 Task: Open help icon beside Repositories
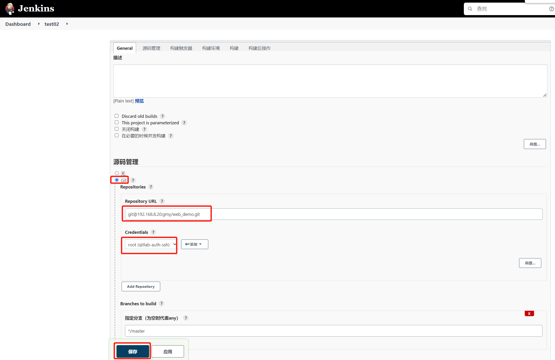151,187
